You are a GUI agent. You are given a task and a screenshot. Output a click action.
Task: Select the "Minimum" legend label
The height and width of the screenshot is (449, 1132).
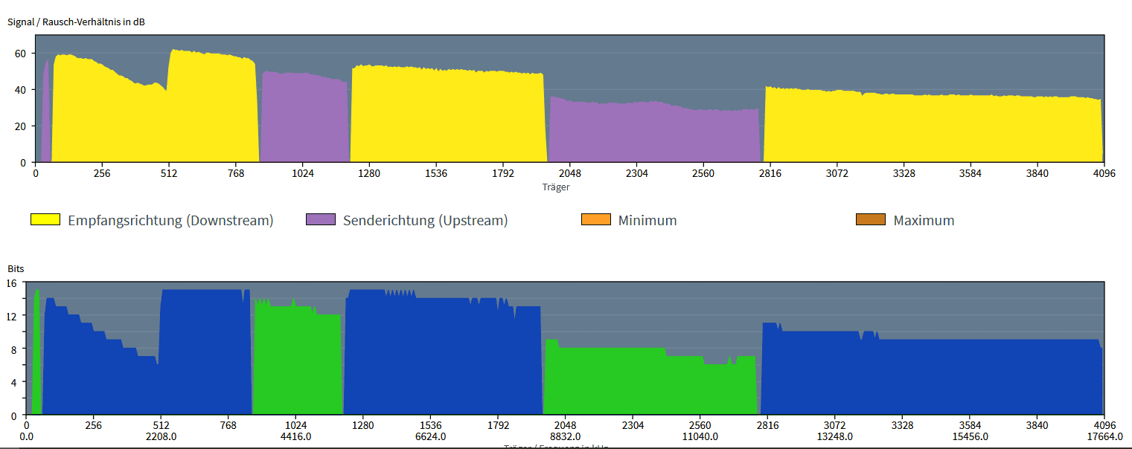tap(647, 221)
